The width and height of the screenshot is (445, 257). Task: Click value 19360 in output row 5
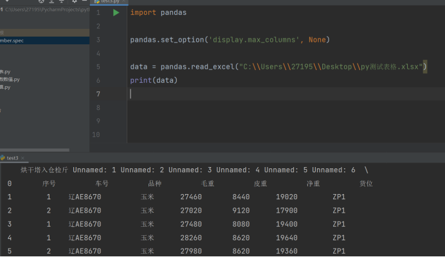(x=287, y=251)
